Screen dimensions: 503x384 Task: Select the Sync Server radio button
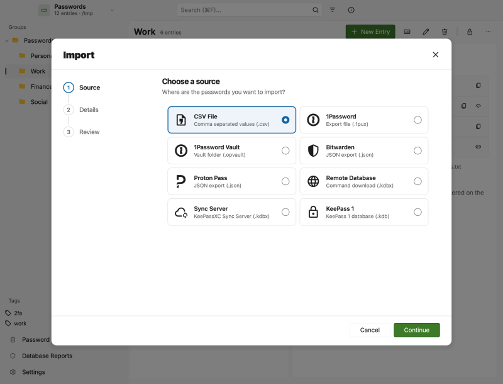point(285,212)
